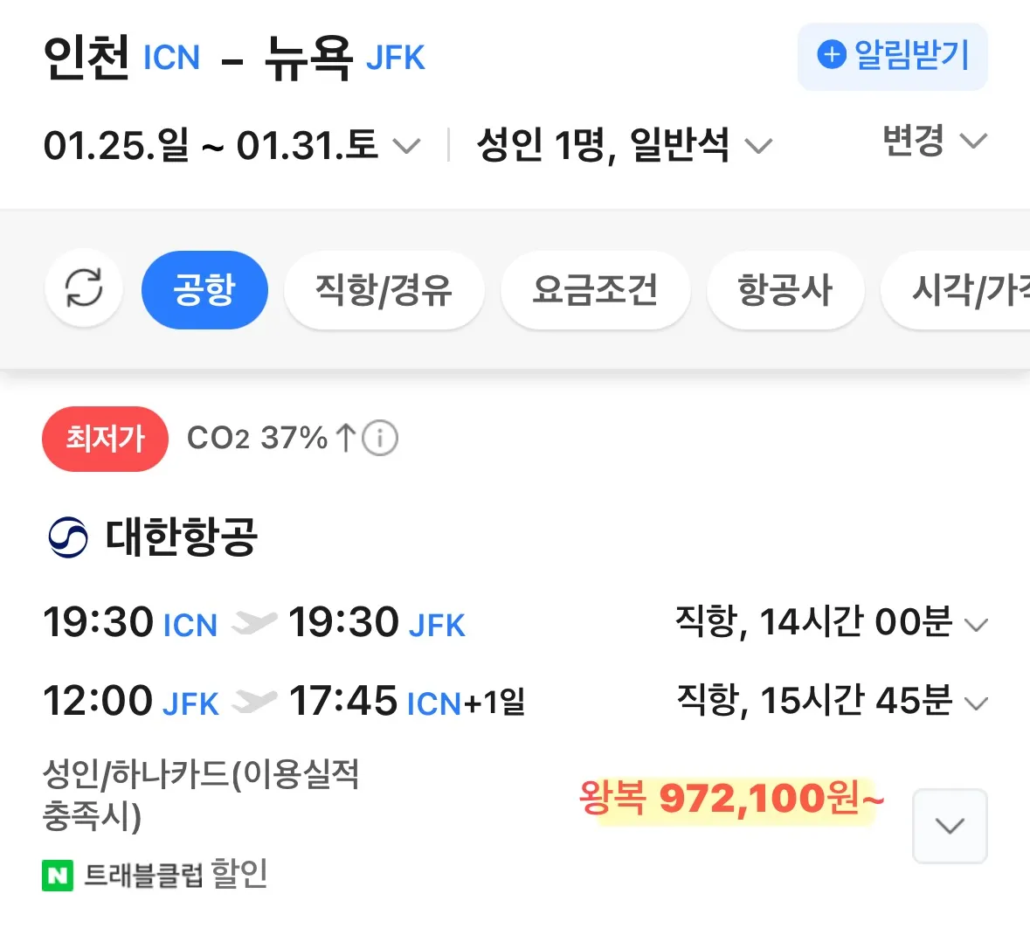The height and width of the screenshot is (949, 1030).
Task: Click the Naver N travel club icon
Action: (x=58, y=876)
